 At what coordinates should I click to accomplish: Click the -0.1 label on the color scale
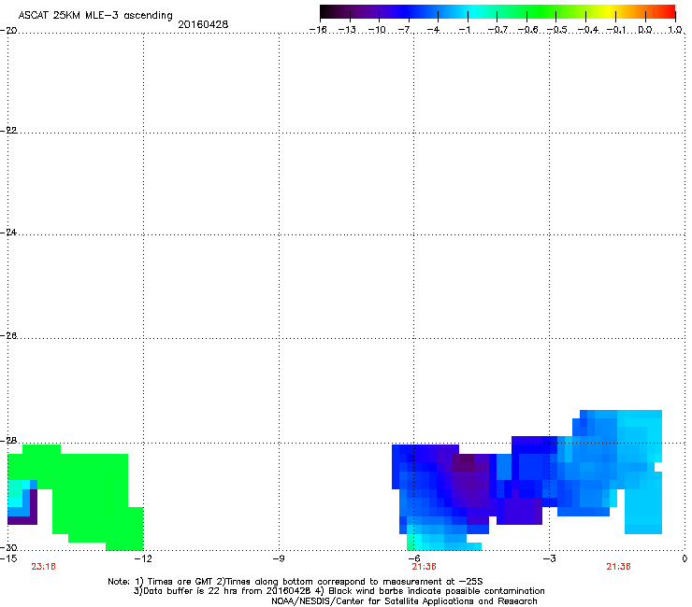616,30
